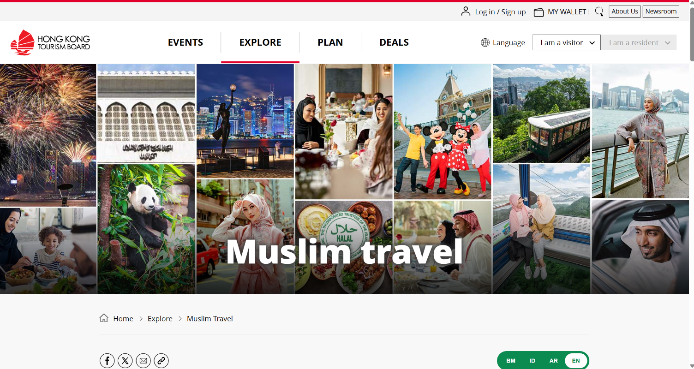Switch language toggle to AR
The height and width of the screenshot is (369, 694).
pos(554,361)
